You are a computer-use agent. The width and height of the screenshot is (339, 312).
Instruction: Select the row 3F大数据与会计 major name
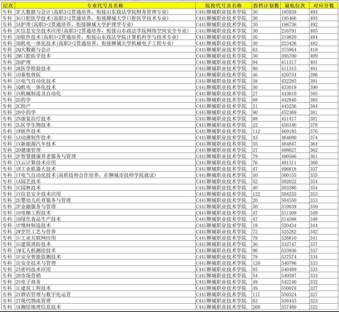105,12
